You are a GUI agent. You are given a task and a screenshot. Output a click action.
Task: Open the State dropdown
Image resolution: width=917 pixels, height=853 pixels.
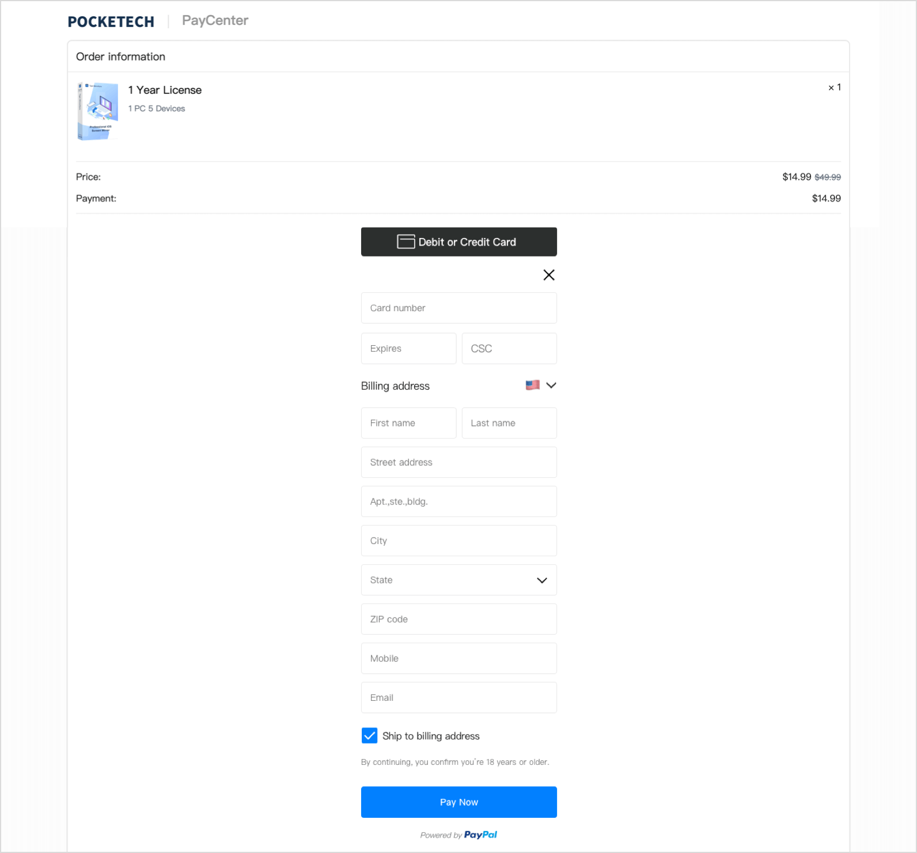[458, 580]
